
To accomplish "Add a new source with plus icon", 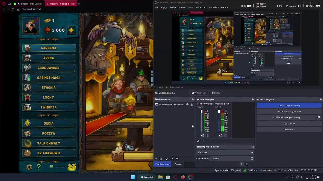I will click(x=156, y=159).
